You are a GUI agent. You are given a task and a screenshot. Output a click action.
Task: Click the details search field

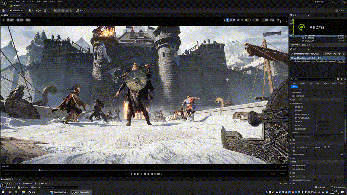(x=313, y=79)
